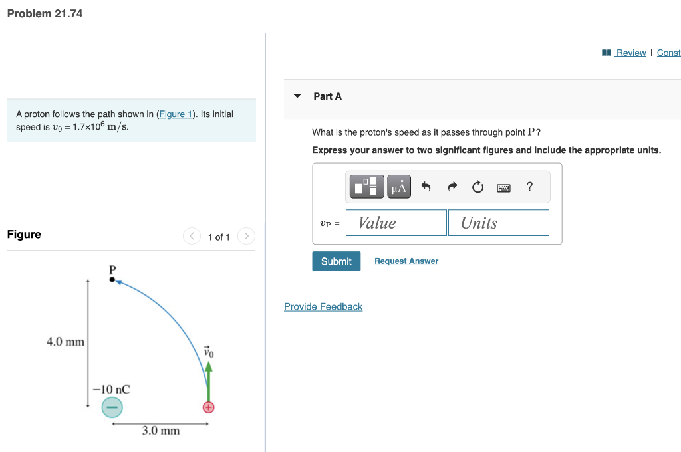Open the Provide Feedback link

pos(323,306)
